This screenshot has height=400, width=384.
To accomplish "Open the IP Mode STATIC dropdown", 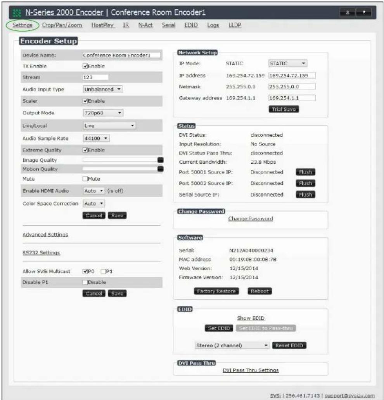I will [x=288, y=63].
